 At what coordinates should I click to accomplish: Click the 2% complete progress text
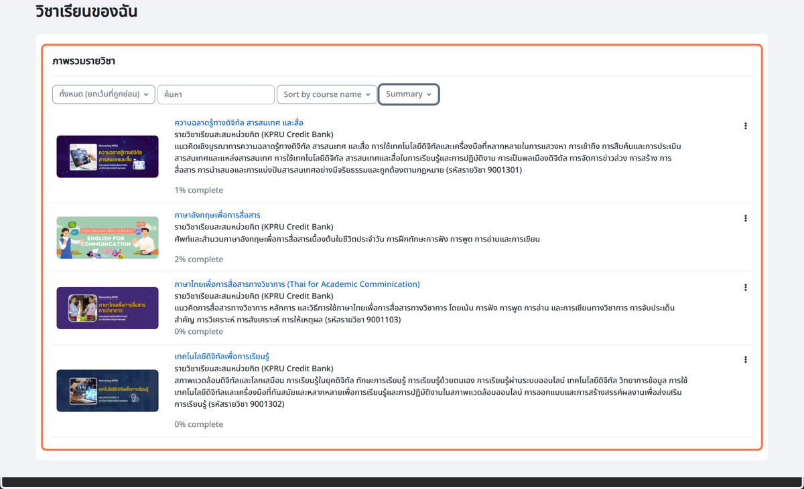[199, 260]
